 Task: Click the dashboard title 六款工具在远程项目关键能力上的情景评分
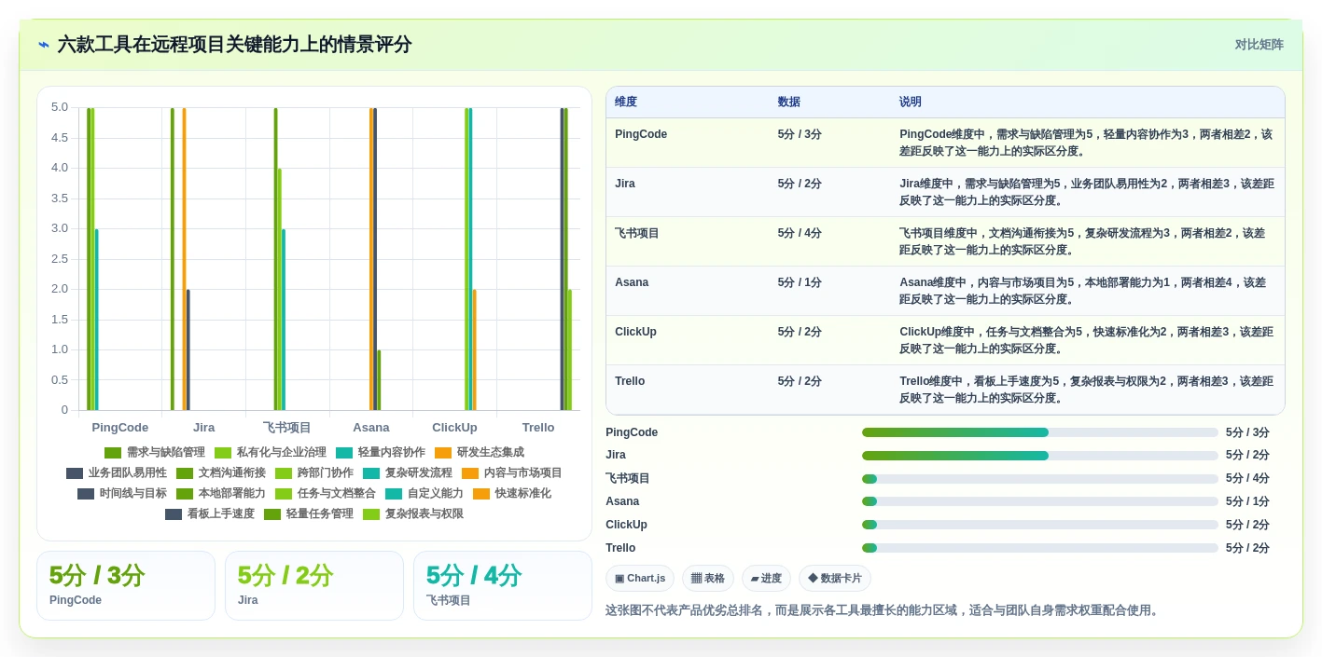click(234, 45)
